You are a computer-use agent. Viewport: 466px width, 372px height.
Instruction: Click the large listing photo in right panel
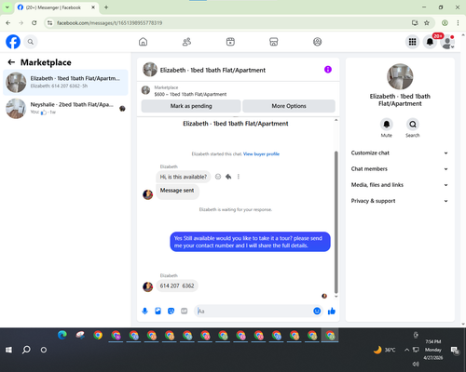click(400, 76)
